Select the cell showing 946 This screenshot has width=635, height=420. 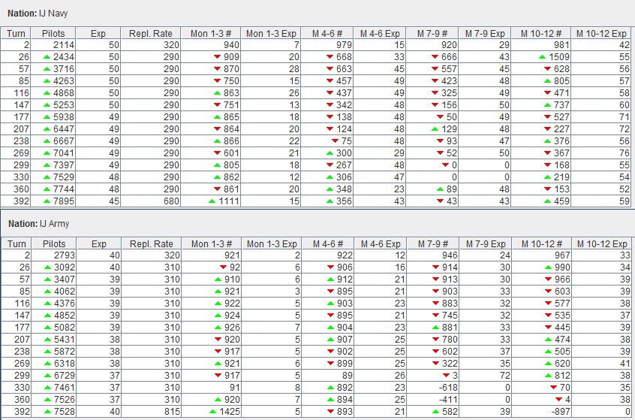point(433,255)
